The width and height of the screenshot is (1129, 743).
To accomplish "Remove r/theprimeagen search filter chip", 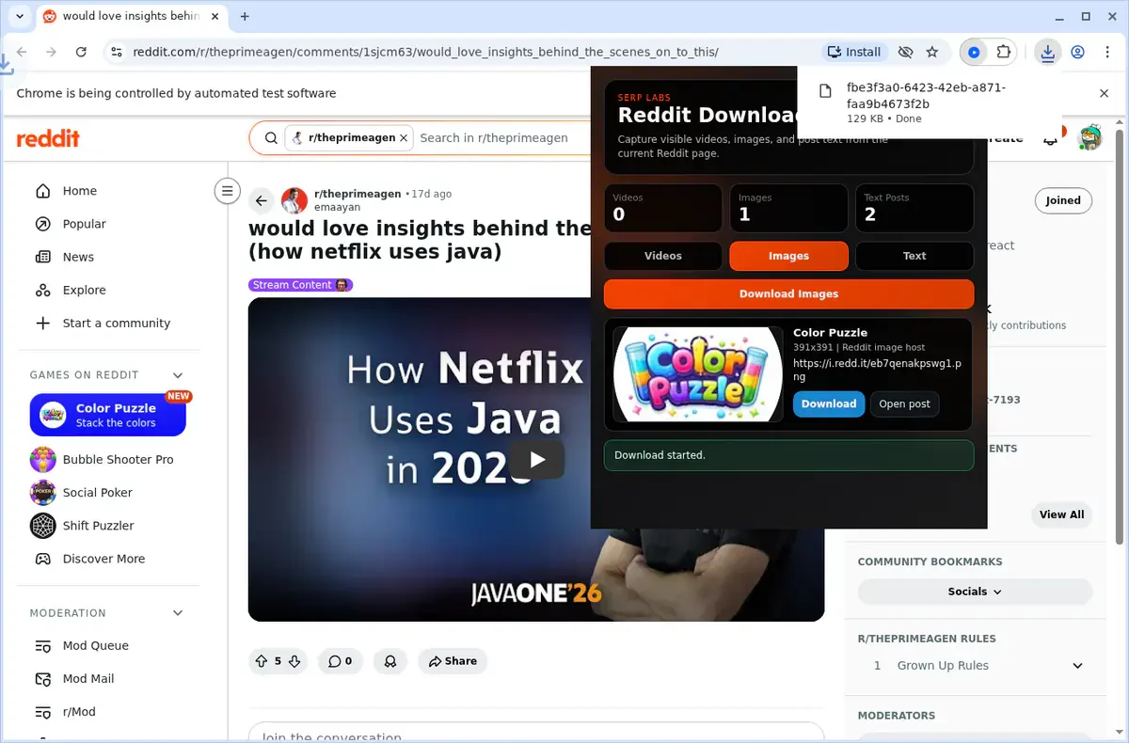I will [404, 138].
